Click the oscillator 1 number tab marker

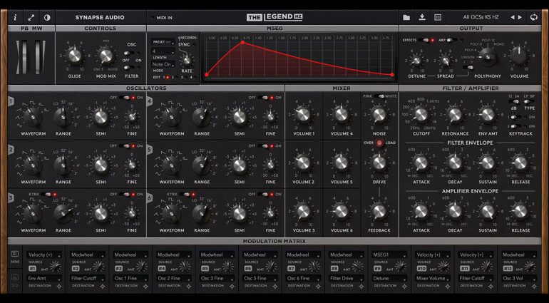coord(11,102)
